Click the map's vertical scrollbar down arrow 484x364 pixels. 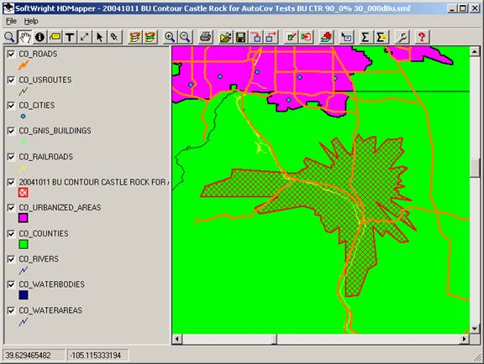475,329
